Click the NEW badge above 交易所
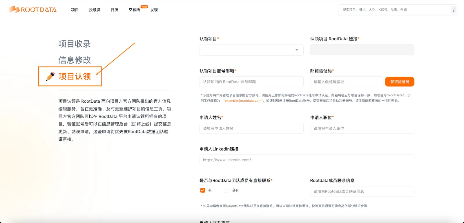The image size is (464, 223). pyautogui.click(x=144, y=7)
